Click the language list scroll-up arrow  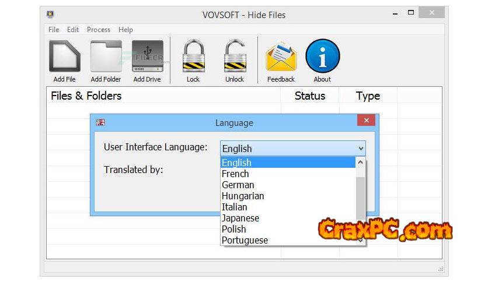[x=360, y=162]
